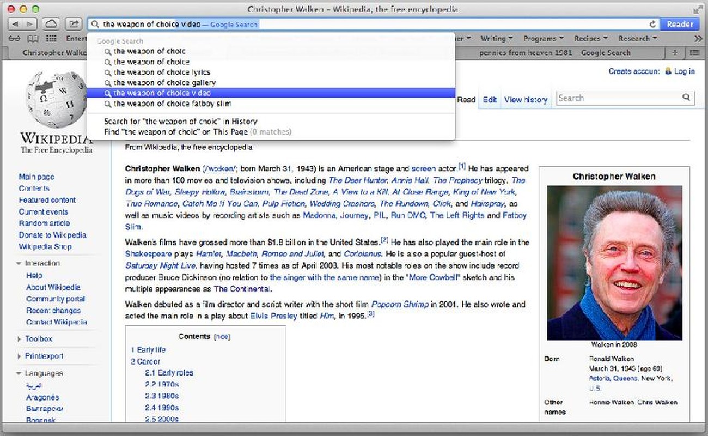Jump to section 2.1 Early roles
This screenshot has width=708, height=436.
coord(169,373)
